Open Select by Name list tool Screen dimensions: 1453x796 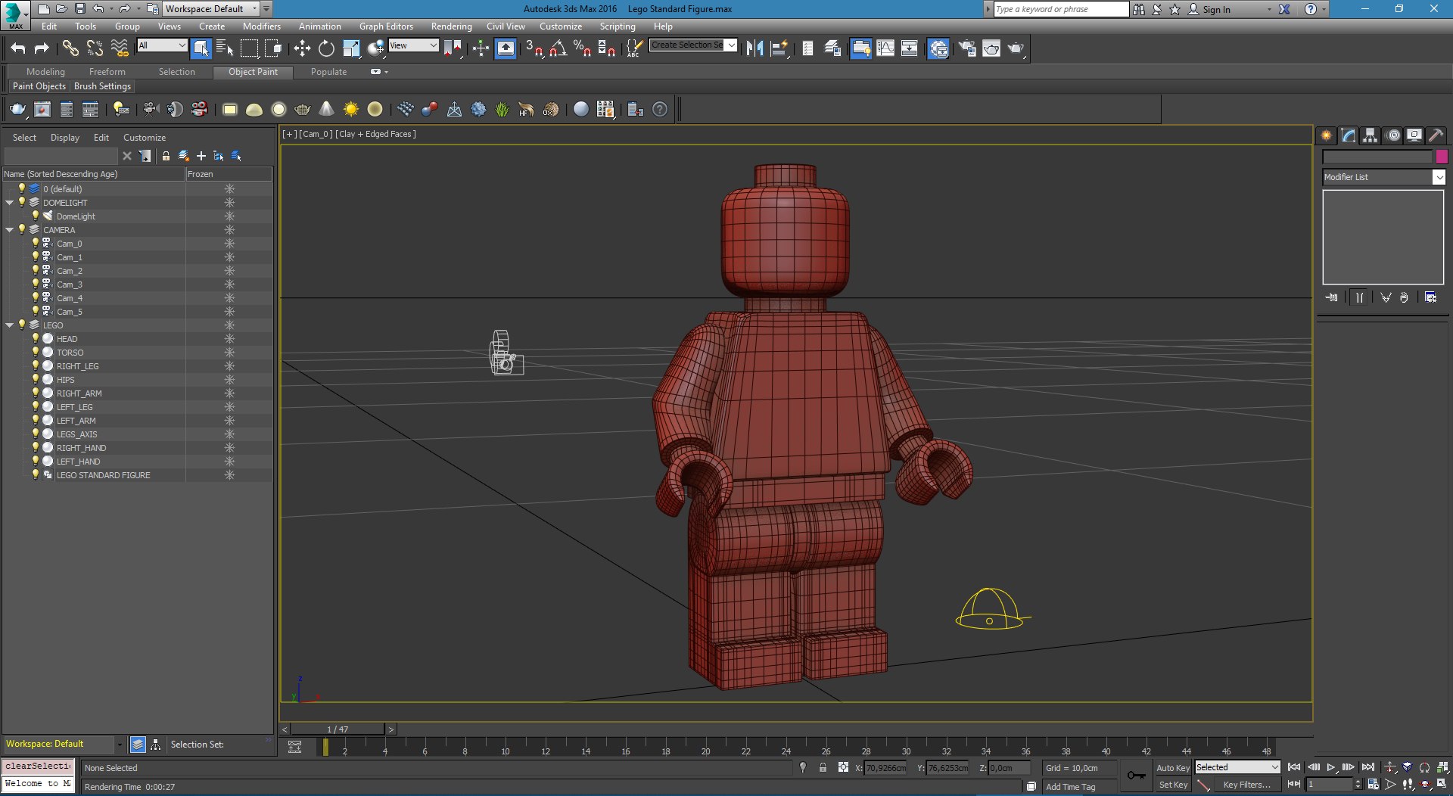(x=225, y=48)
